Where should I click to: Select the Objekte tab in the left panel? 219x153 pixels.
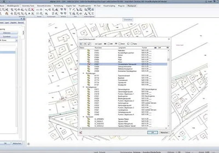pyautogui.click(x=13, y=23)
